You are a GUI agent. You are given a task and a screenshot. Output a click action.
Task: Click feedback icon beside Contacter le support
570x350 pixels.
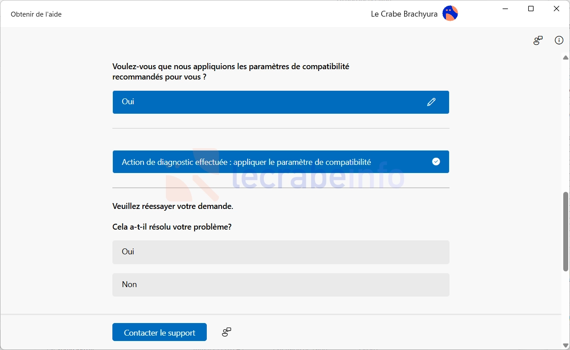[227, 332]
